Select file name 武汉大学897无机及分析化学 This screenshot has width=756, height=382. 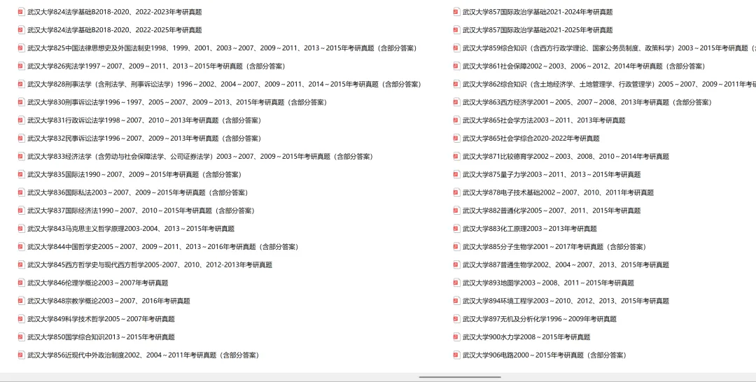click(540, 319)
